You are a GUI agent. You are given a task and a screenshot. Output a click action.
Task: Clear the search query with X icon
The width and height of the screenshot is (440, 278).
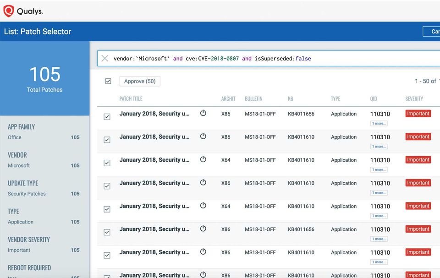(105, 58)
